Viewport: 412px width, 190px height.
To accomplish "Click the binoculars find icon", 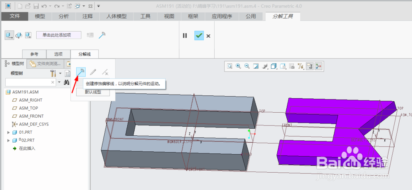I will (67, 82).
